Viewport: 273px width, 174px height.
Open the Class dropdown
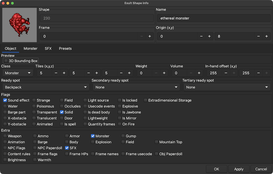point(18,73)
